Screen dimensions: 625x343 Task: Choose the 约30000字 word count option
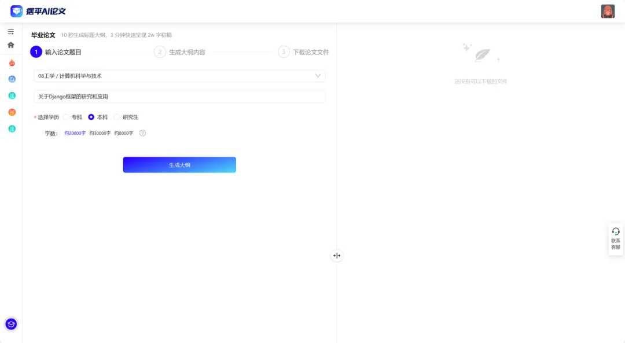[100, 133]
